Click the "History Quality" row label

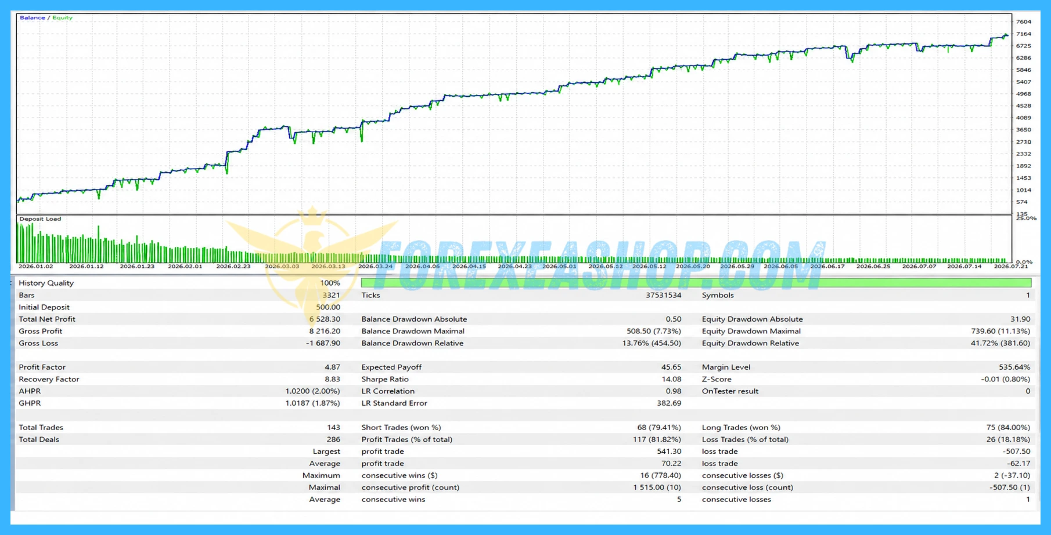[46, 283]
